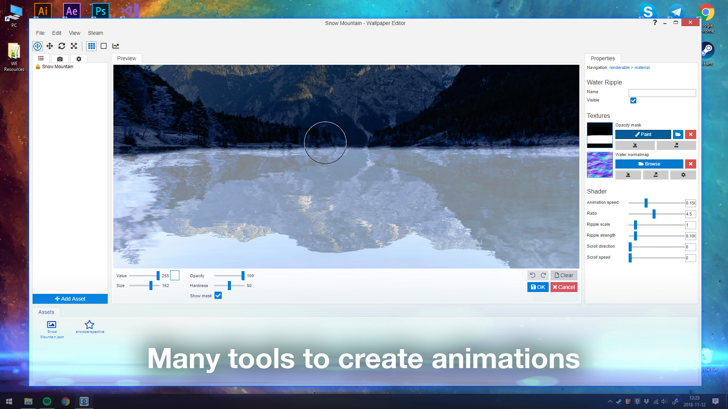Image resolution: width=728 pixels, height=409 pixels.
Task: Click the refresh/sync icon
Action: tap(61, 46)
